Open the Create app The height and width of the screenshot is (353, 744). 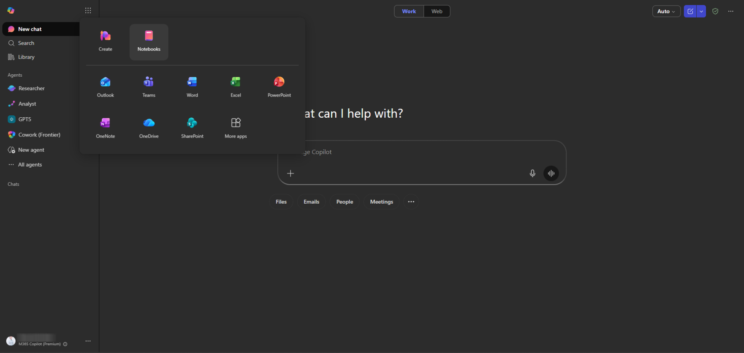[x=105, y=42]
